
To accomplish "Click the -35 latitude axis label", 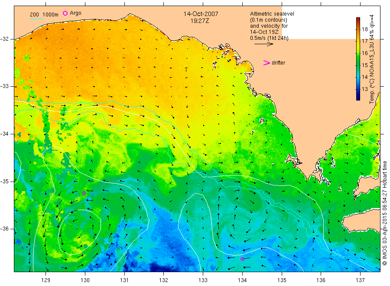I will point(5,181).
